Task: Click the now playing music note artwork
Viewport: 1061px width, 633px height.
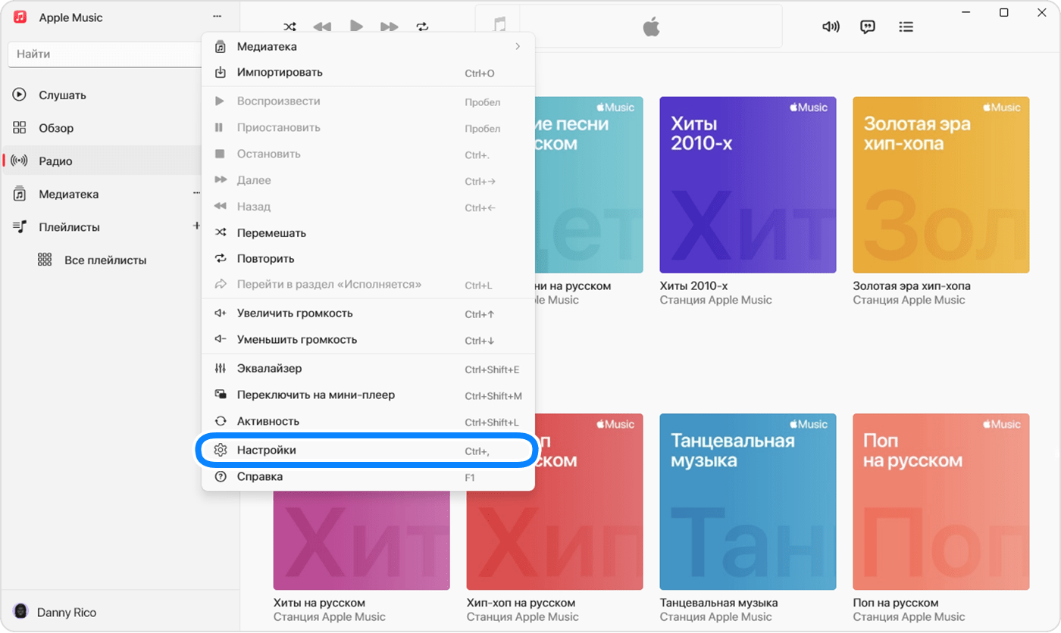Action: [x=498, y=26]
